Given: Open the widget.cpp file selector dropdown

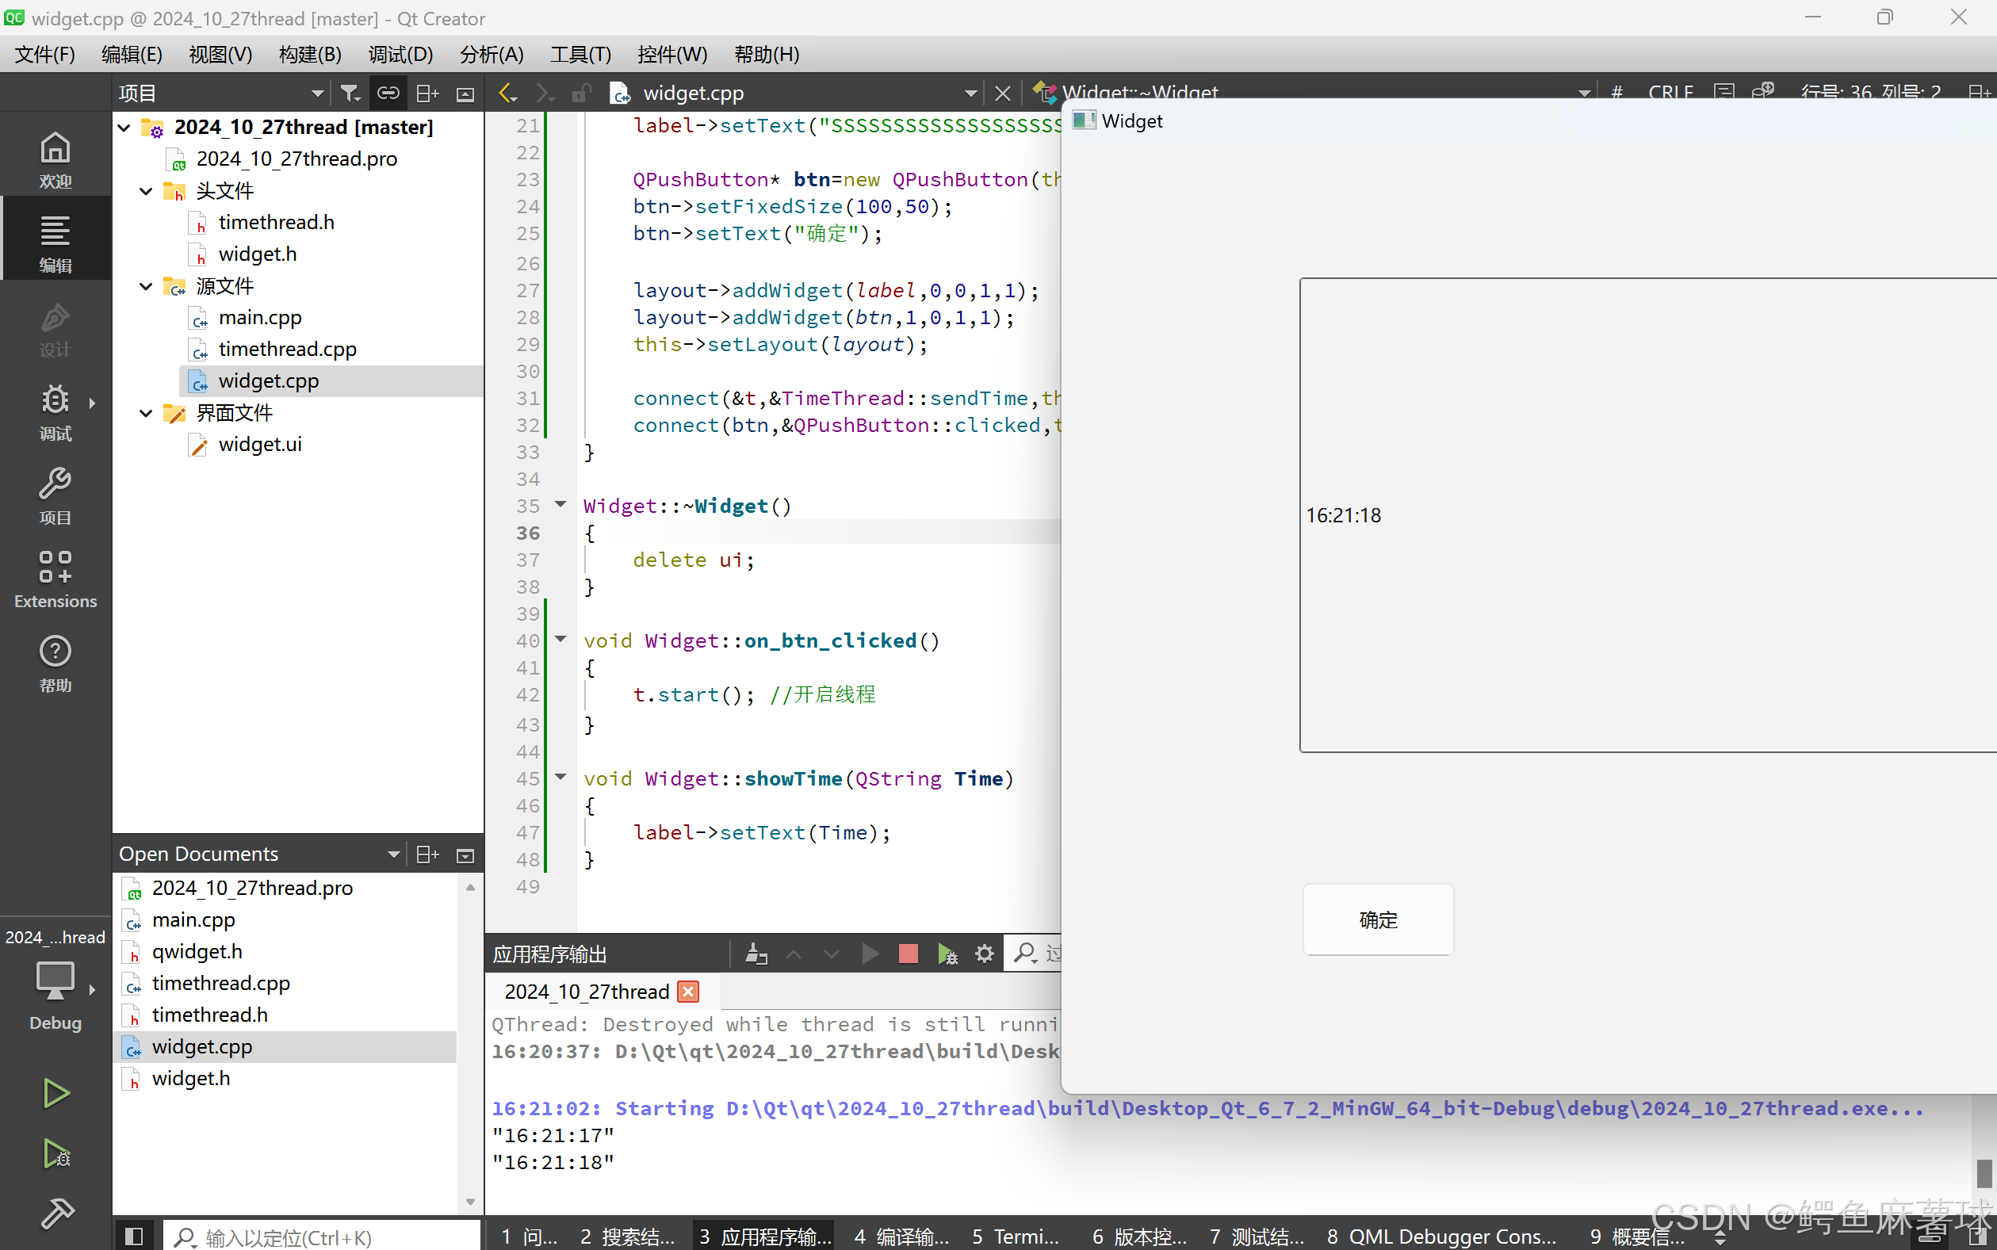Looking at the screenshot, I should (970, 94).
